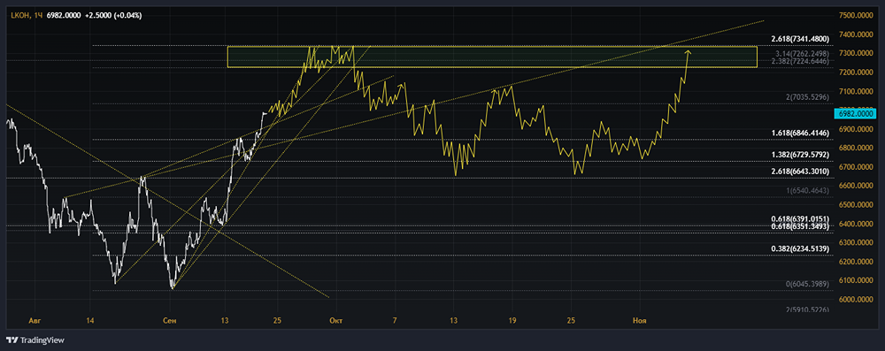Click 7300.0000 on the price axis
Viewport: 885px width, 351px height.
point(857,53)
